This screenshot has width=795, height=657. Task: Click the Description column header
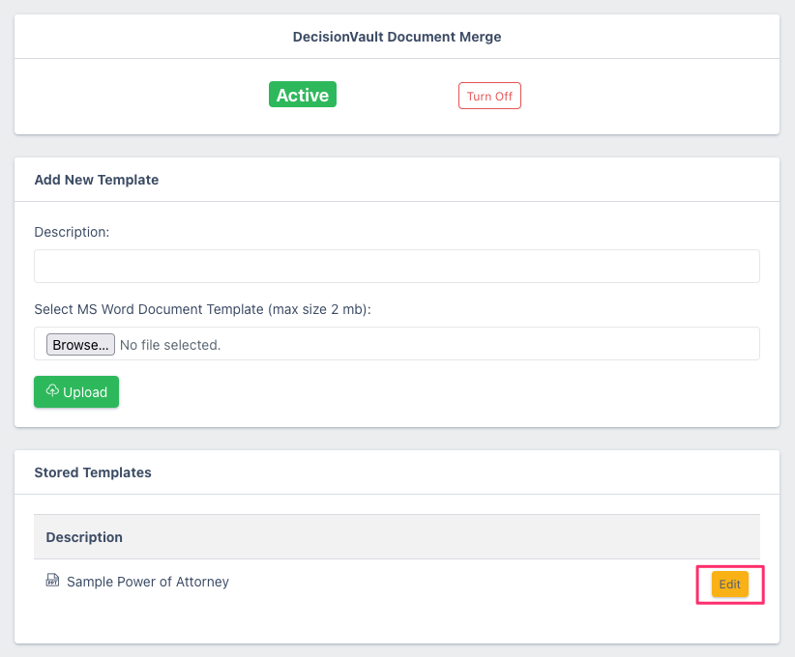[x=84, y=537]
